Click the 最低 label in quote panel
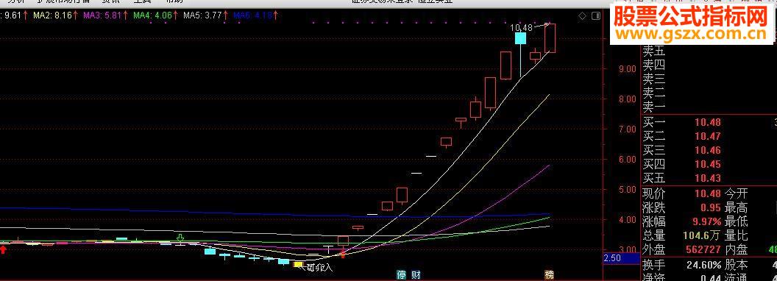Image resolution: width=777 pixels, height=281 pixels. (737, 221)
